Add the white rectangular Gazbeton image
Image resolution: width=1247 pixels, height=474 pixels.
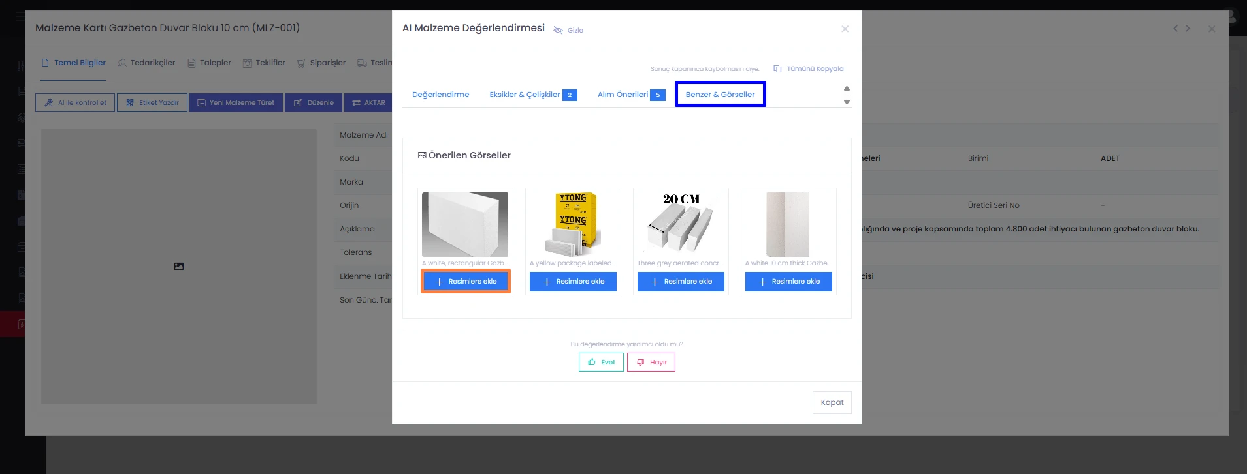point(465,282)
